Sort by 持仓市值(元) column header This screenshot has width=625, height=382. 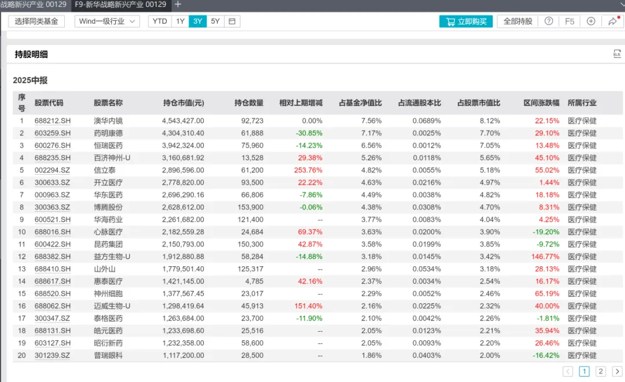[183, 103]
